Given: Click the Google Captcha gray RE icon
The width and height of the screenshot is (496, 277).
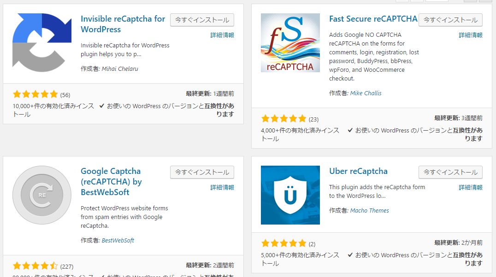Looking at the screenshot, I should (42, 195).
